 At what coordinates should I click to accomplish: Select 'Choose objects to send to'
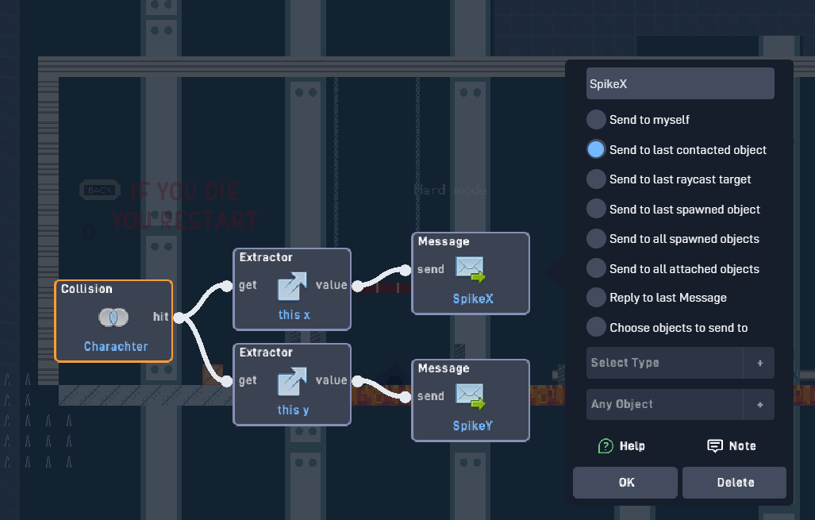596,327
